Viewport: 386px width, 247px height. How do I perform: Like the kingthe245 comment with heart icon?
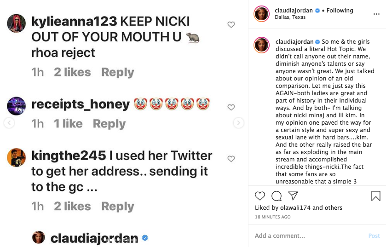(x=231, y=159)
